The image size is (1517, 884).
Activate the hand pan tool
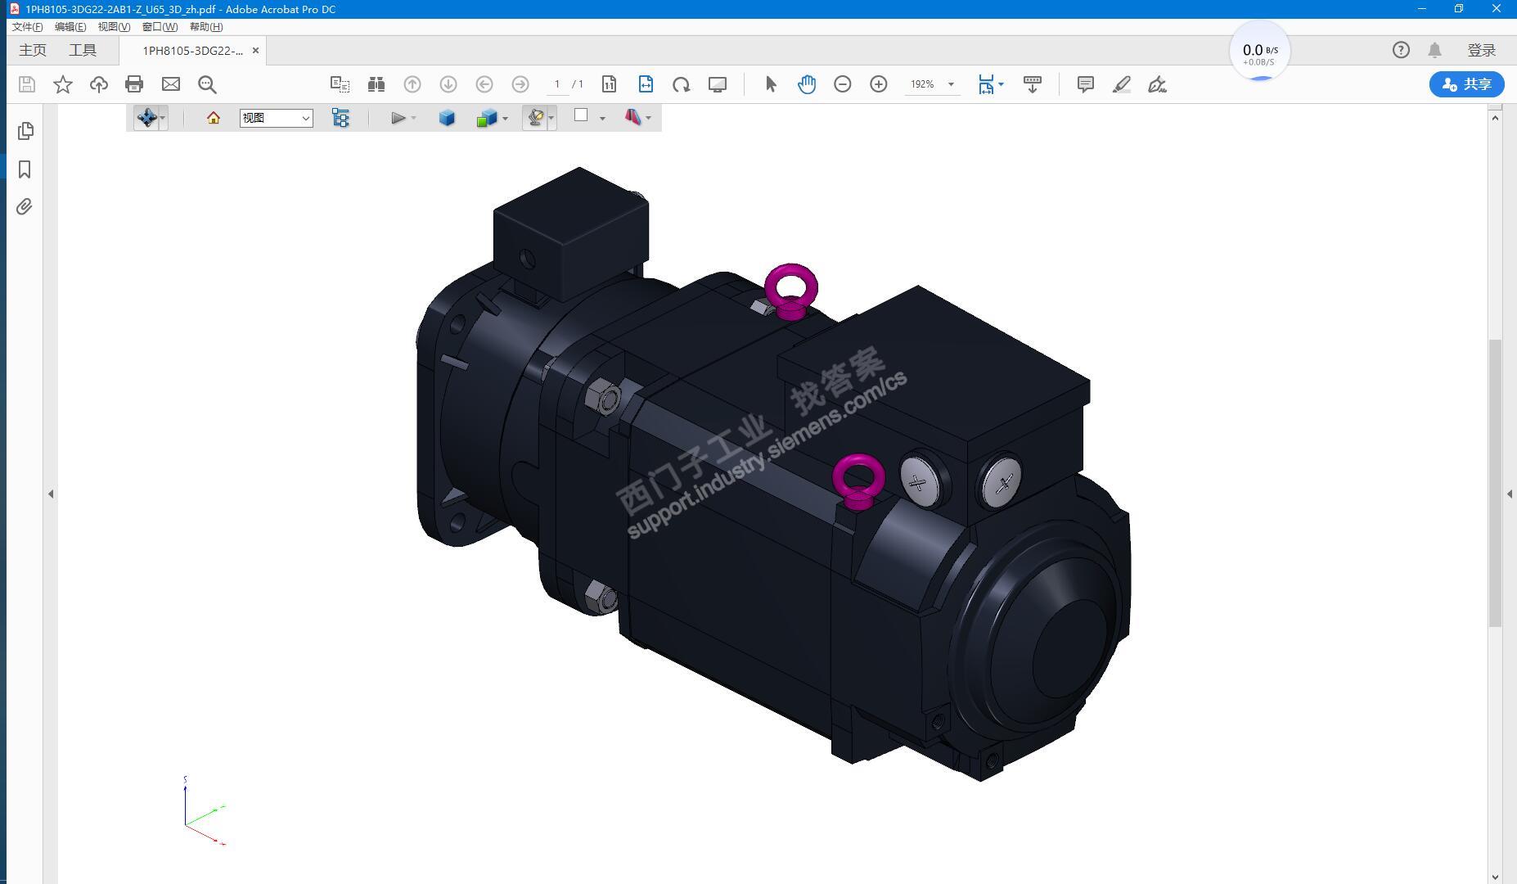tap(807, 84)
